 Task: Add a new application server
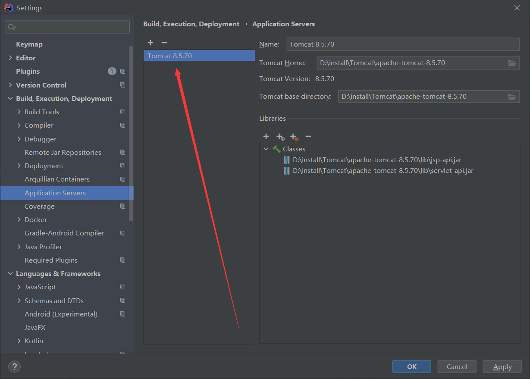[x=151, y=43]
